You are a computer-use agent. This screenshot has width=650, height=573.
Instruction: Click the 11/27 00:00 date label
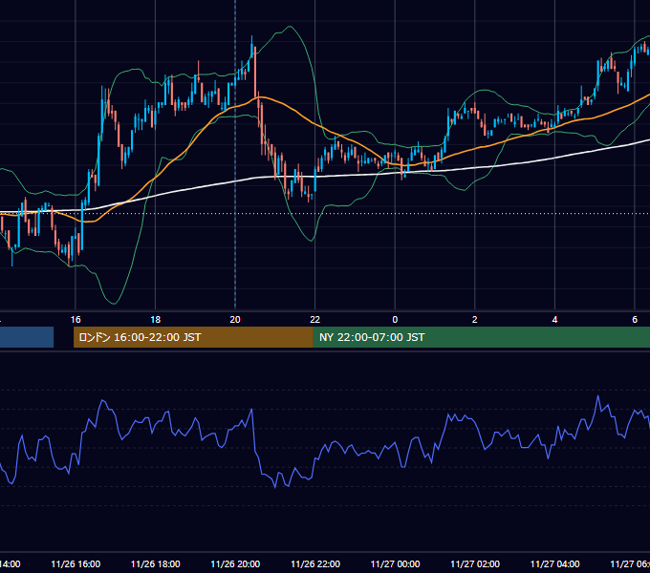[395, 564]
